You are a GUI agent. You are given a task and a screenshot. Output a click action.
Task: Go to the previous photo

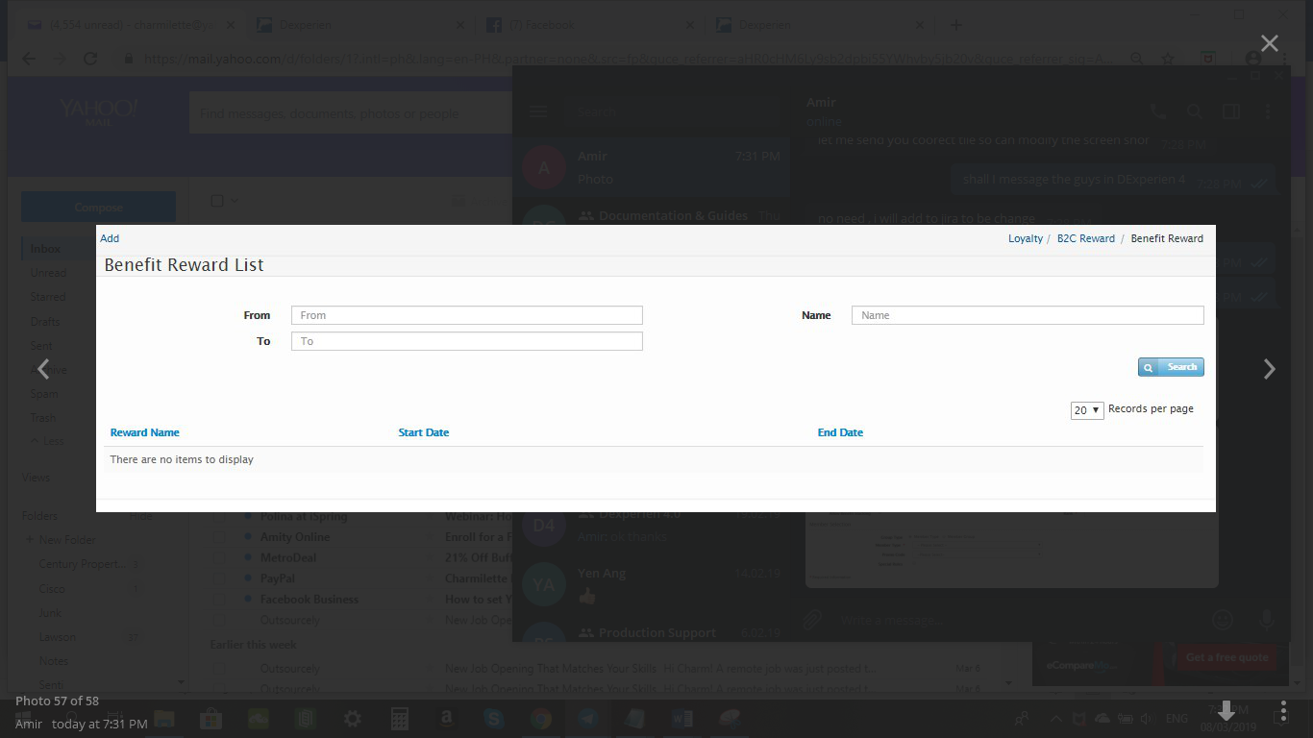pyautogui.click(x=43, y=369)
